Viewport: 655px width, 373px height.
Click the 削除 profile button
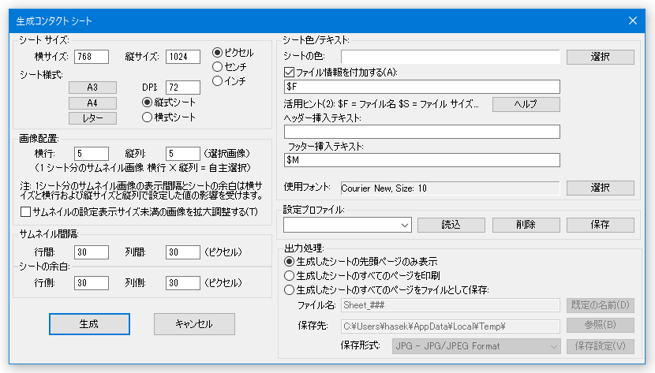click(x=526, y=225)
